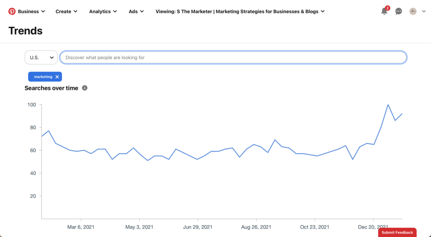The height and width of the screenshot is (237, 431).
Task: Click the Submit Feedback button
Action: 397,232
